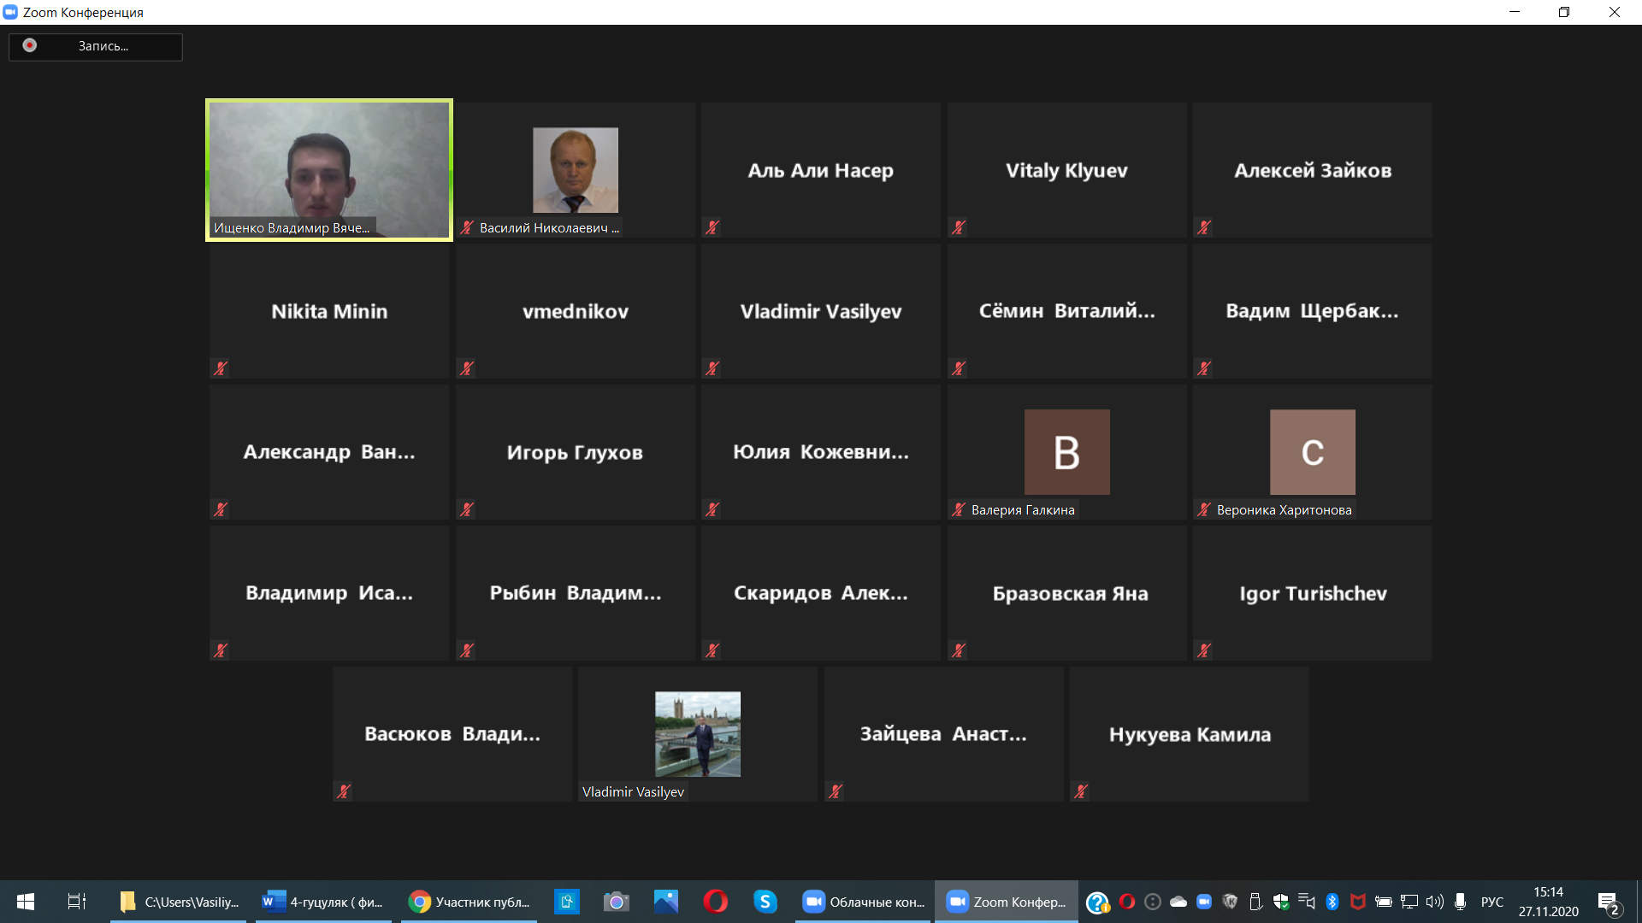Click Бразовская Яна participant name
Viewport: 1642px width, 923px height.
[1070, 593]
